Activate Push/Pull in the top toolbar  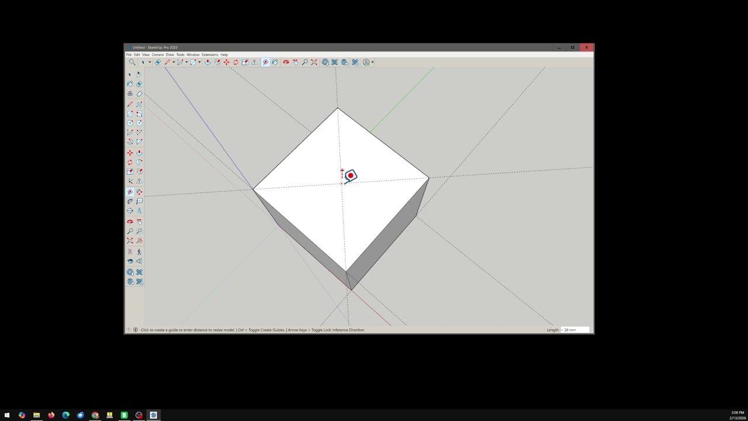click(208, 62)
